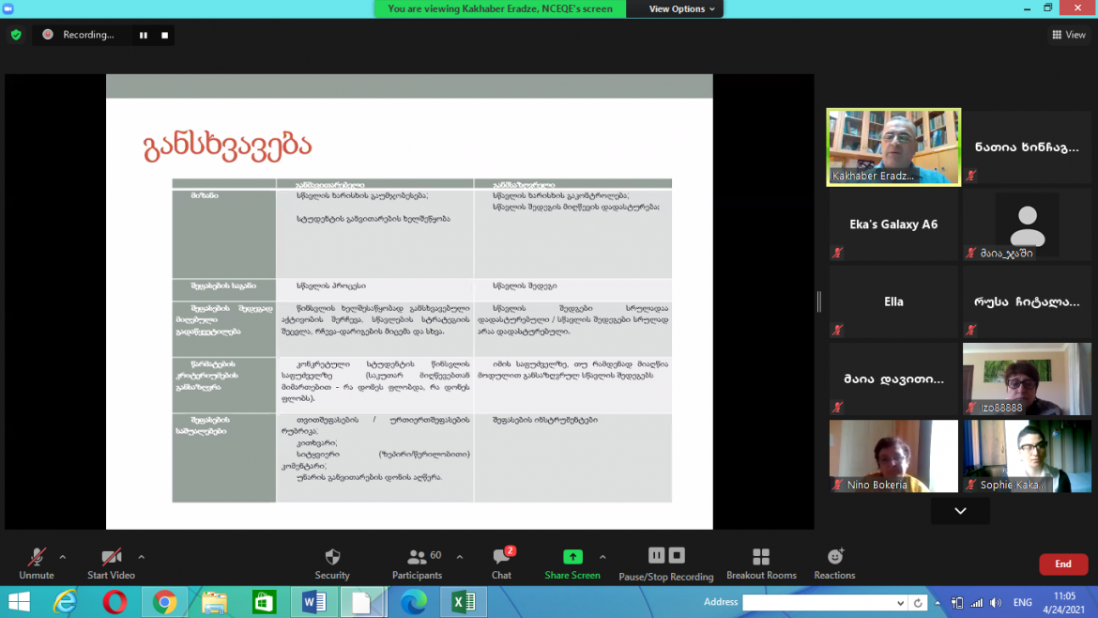Open the Reactions menu

pyautogui.click(x=834, y=557)
